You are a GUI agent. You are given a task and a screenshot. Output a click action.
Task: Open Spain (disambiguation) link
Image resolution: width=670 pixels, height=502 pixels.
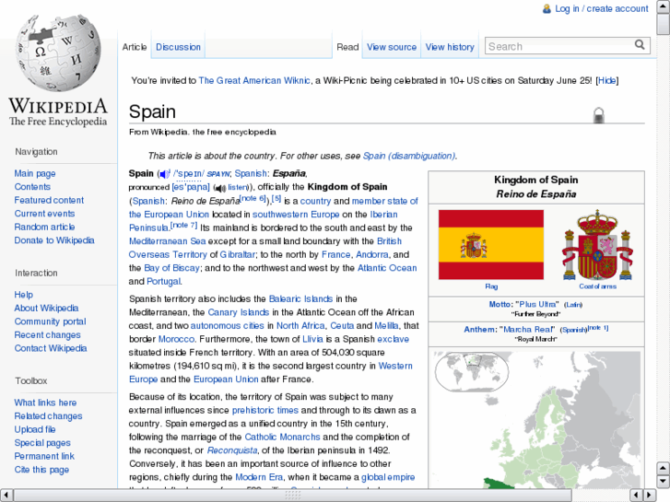tap(409, 156)
